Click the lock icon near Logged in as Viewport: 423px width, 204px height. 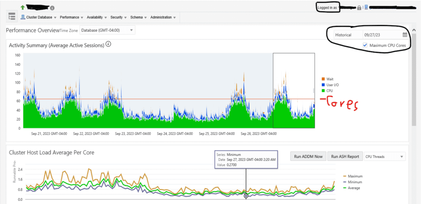tap(359, 8)
